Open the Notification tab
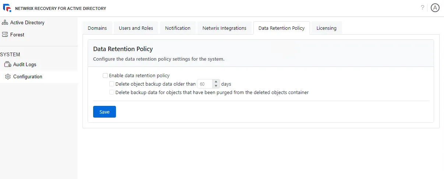Viewport: 444px width, 179px height. click(x=178, y=28)
